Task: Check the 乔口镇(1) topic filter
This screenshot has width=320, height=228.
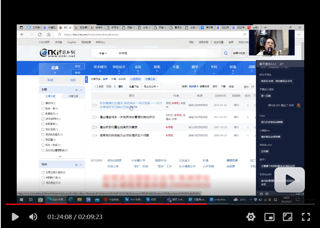Action: [43, 140]
